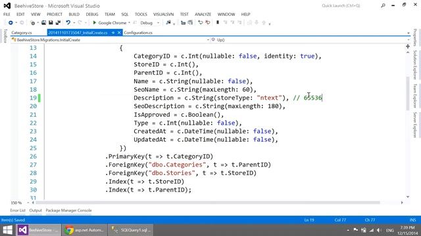Open the Windows Start button

[7, 230]
